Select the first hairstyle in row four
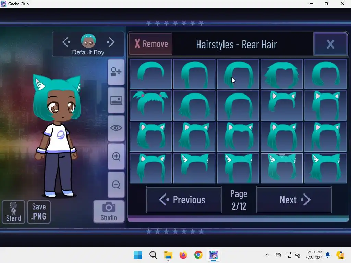Viewport: 351px width, 263px height. pyautogui.click(x=151, y=168)
